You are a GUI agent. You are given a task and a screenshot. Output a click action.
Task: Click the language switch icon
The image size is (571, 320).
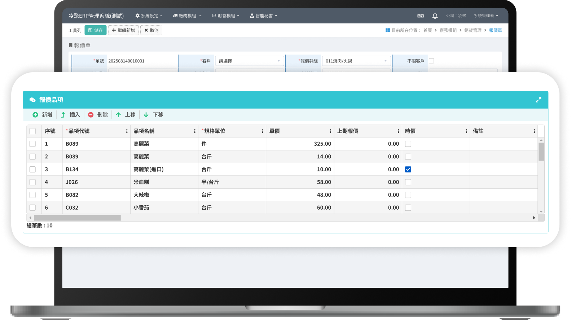pyautogui.click(x=420, y=16)
